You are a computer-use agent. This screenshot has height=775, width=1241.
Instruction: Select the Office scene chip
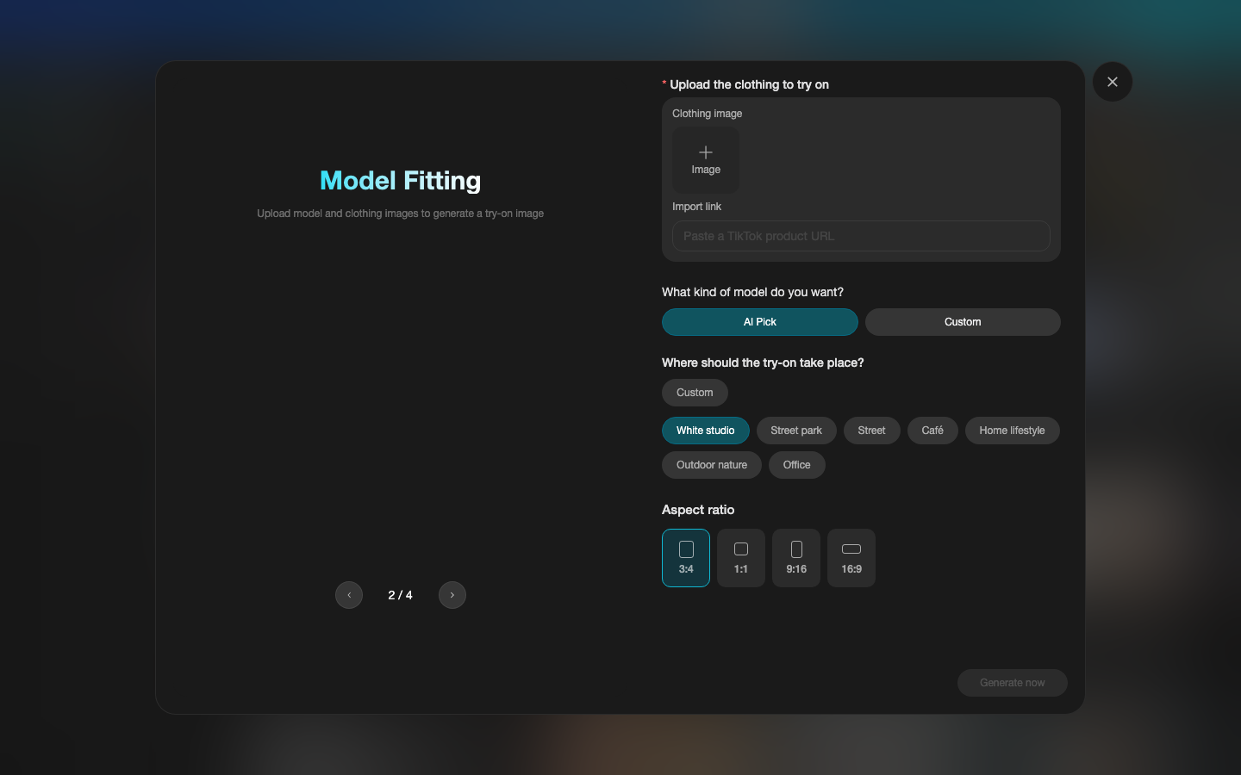[x=797, y=465]
